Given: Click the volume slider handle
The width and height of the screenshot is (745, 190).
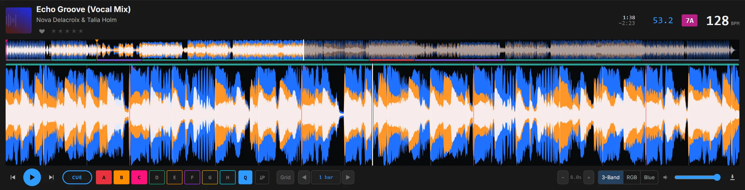Looking at the screenshot, I should click(717, 177).
